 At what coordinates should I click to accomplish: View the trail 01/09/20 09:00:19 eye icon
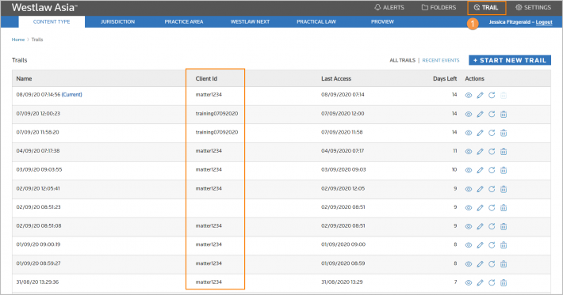tap(469, 245)
